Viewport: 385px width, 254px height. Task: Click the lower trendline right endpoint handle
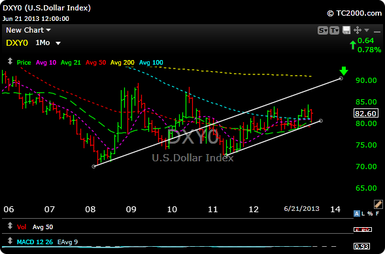321,121
